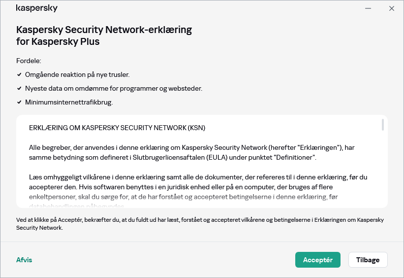This screenshot has height=278, width=404.
Task: Click the "Ved at klikke på Acceptér" notice
Action: (x=199, y=224)
